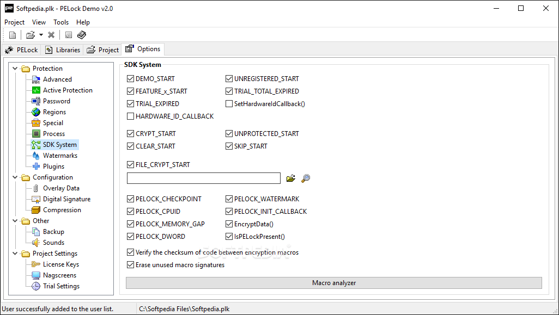Select Digital Signature in the tree
The image size is (559, 315).
click(x=66, y=199)
